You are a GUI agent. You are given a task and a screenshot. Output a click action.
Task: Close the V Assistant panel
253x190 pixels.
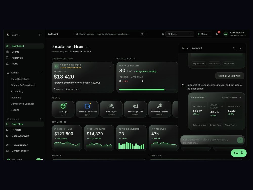pos(241,48)
